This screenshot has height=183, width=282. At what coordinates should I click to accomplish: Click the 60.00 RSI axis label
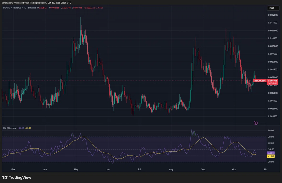[271, 143]
